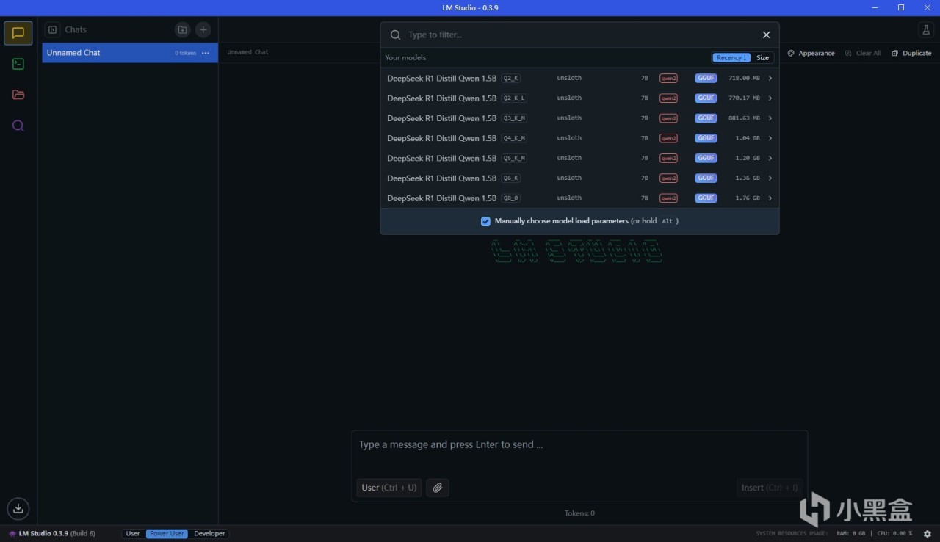The image size is (940, 542).
Task: Click the LM Studio logo in status bar
Action: 12,533
